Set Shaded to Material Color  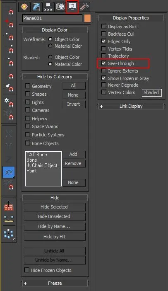coord(50,64)
